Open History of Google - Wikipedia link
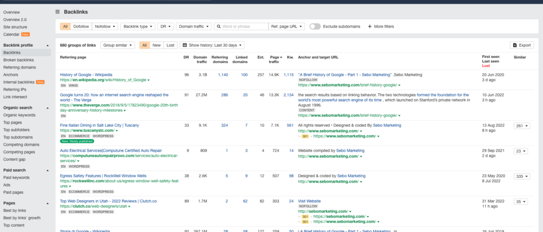Viewport: 543px width, 232px height. 86,74
